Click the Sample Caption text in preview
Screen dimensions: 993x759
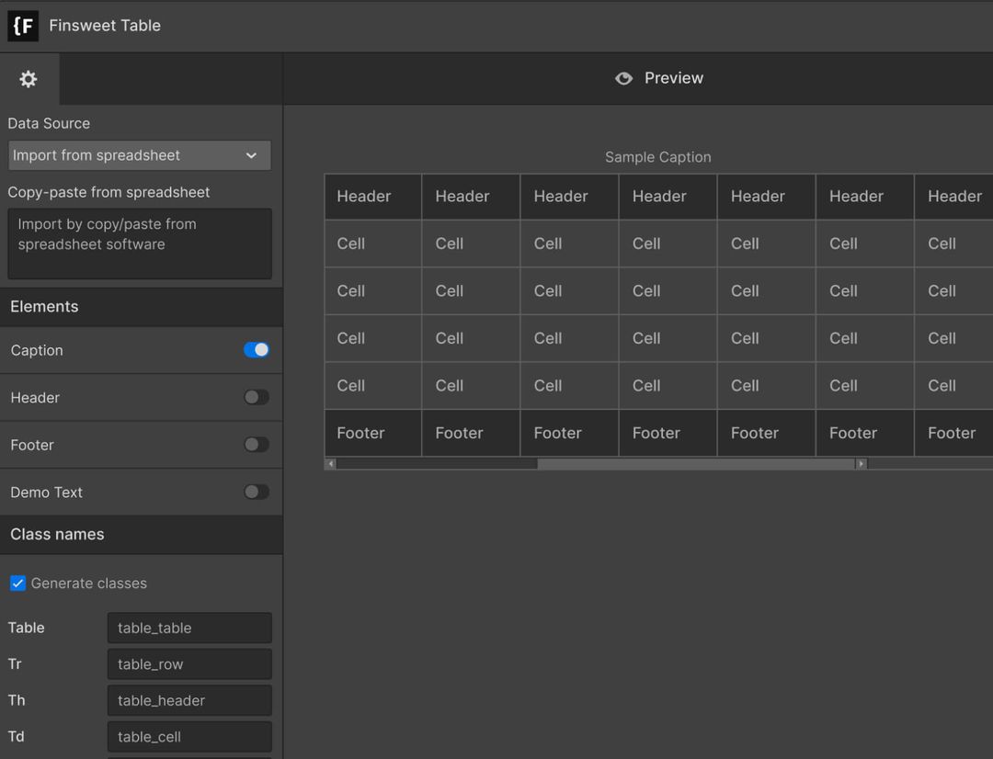coord(658,157)
